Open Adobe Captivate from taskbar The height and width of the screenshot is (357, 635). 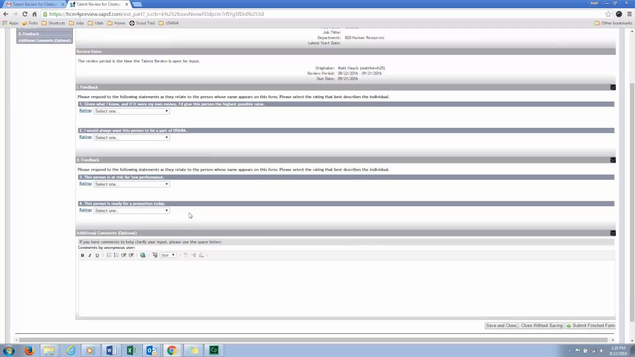[x=214, y=351]
